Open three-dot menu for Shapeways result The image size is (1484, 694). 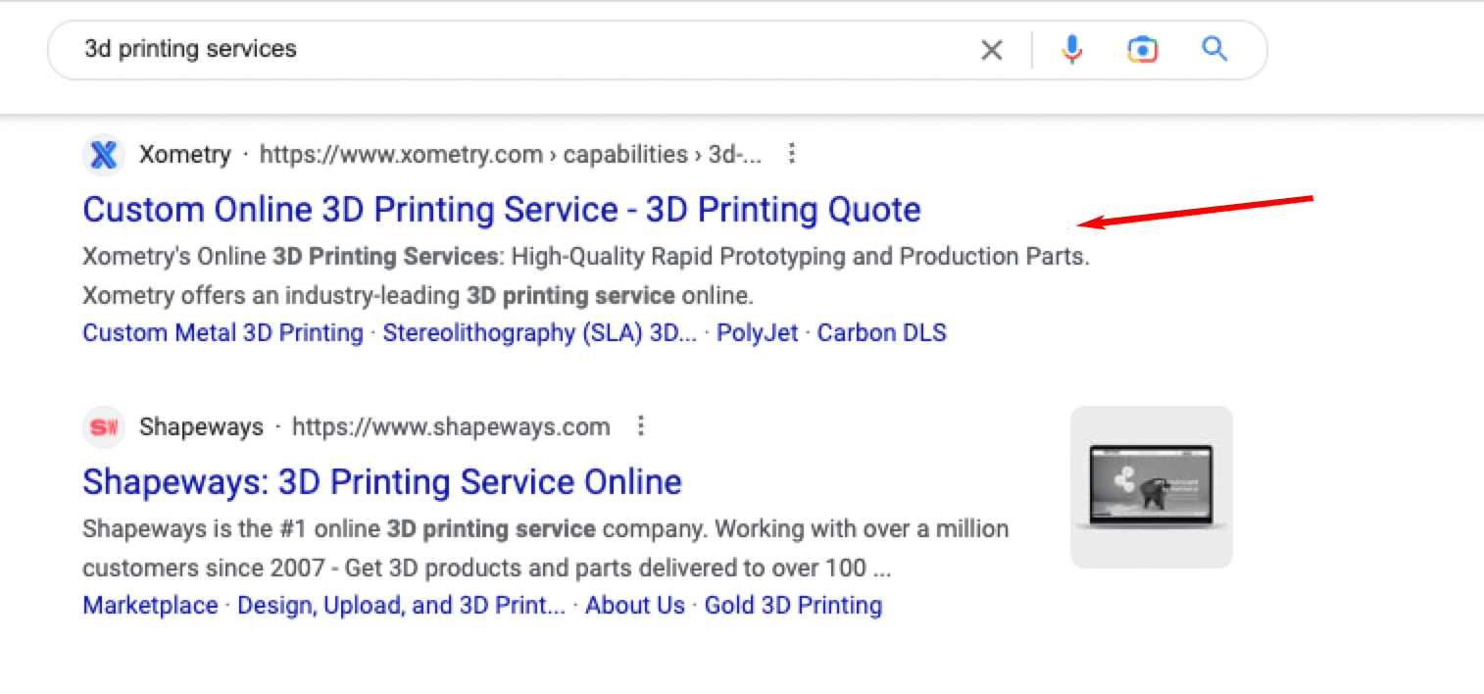tap(641, 426)
